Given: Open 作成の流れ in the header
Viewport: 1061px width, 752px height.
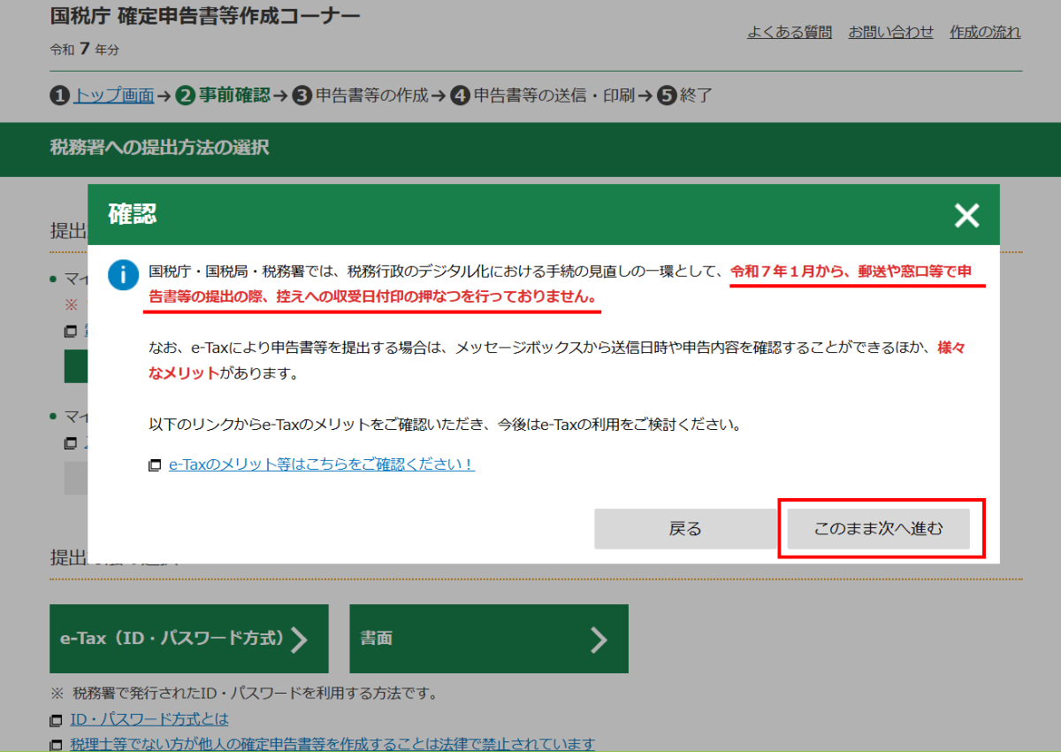Looking at the screenshot, I should (x=985, y=32).
